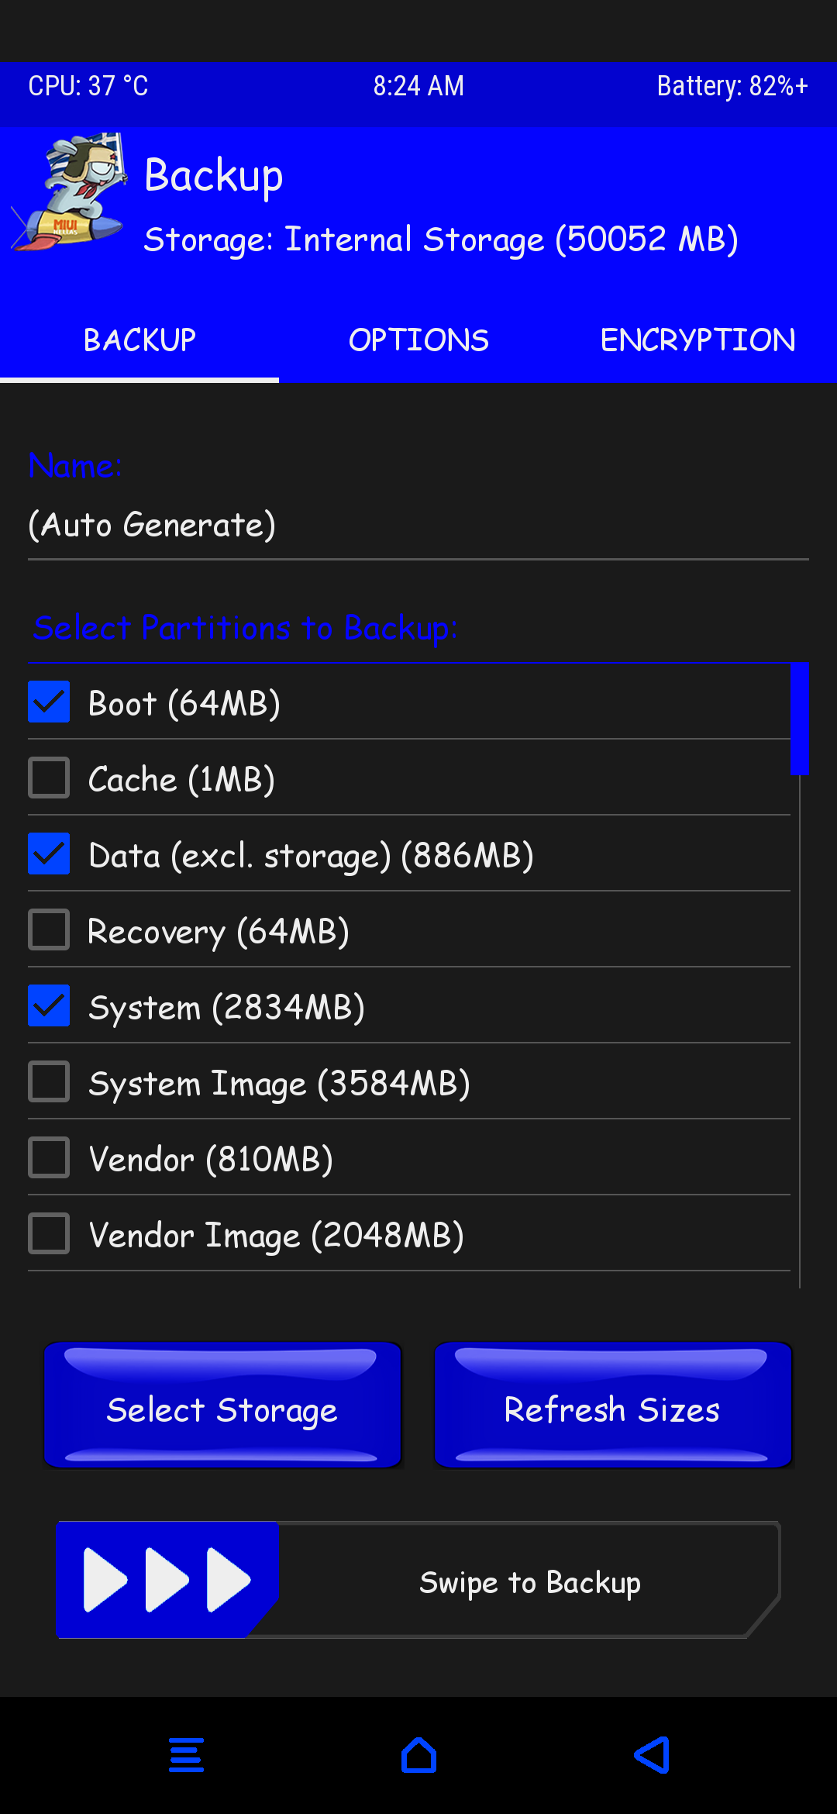Uncheck the Boot (64MB) partition

49,702
